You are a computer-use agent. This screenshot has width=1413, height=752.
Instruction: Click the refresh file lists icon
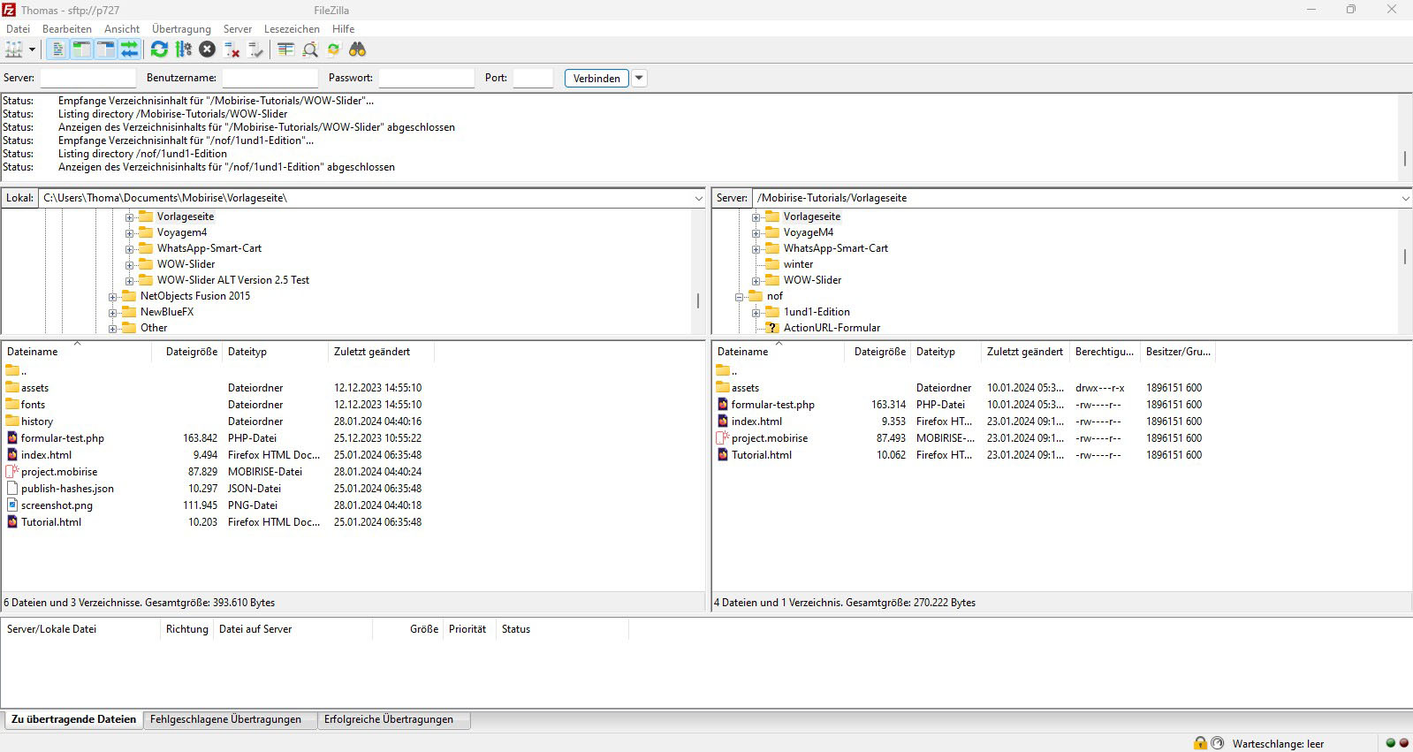tap(159, 49)
